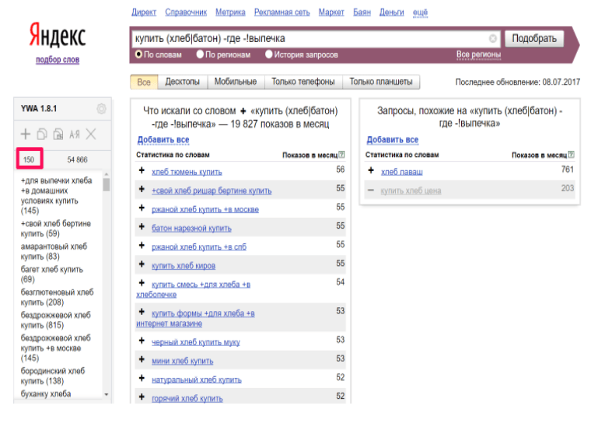Click 'Добавить все' in left results panel

tap(163, 140)
